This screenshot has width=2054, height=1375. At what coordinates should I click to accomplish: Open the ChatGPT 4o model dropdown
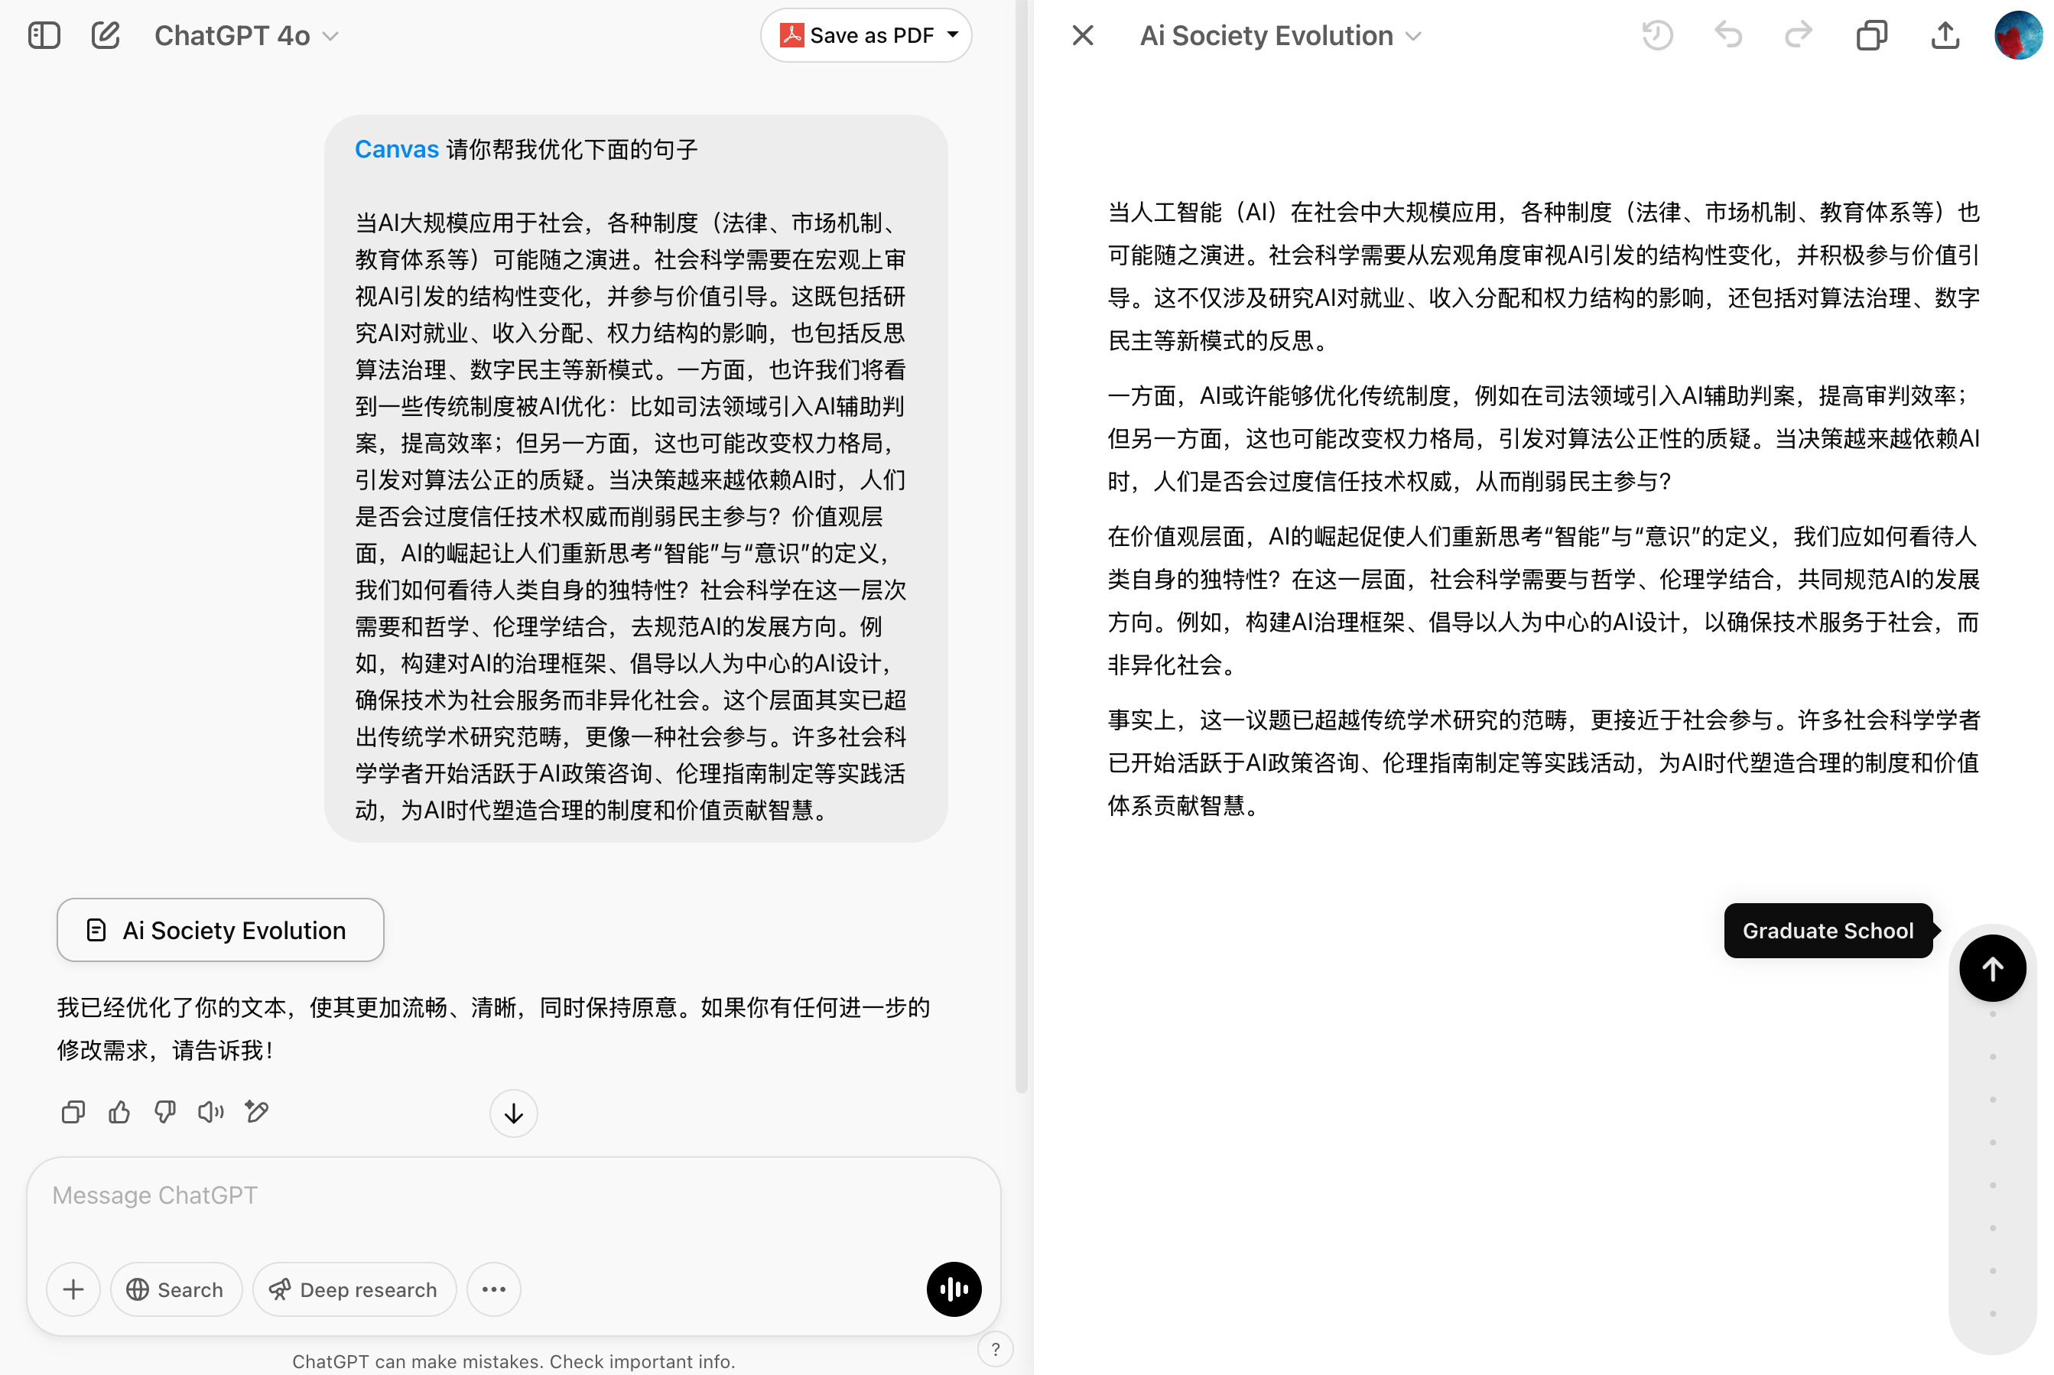[x=246, y=35]
